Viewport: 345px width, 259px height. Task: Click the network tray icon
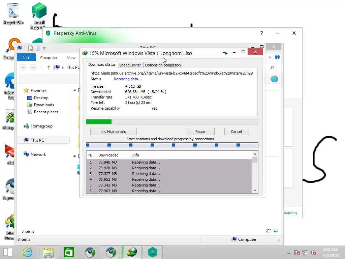pyautogui.click(x=305, y=253)
